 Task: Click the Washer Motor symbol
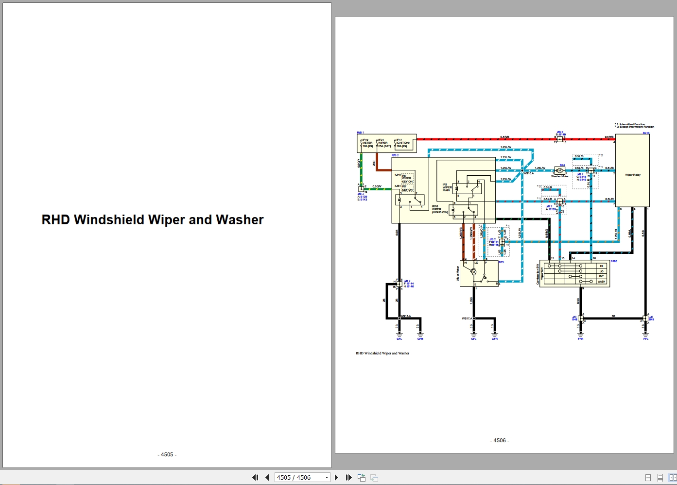[x=560, y=171]
